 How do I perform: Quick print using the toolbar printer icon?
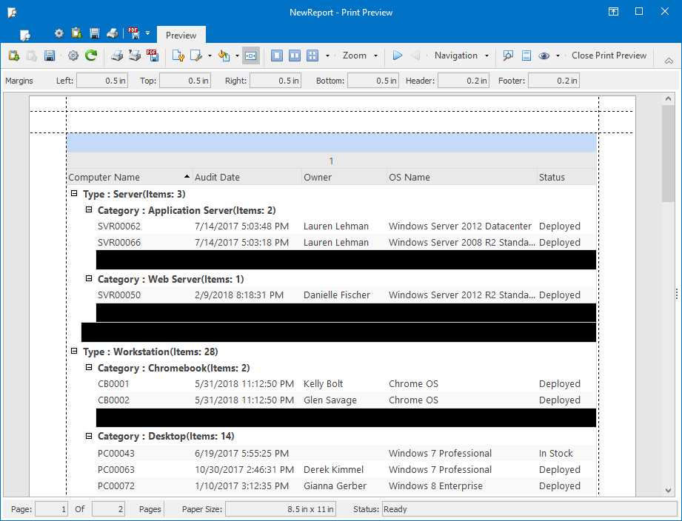click(136, 56)
